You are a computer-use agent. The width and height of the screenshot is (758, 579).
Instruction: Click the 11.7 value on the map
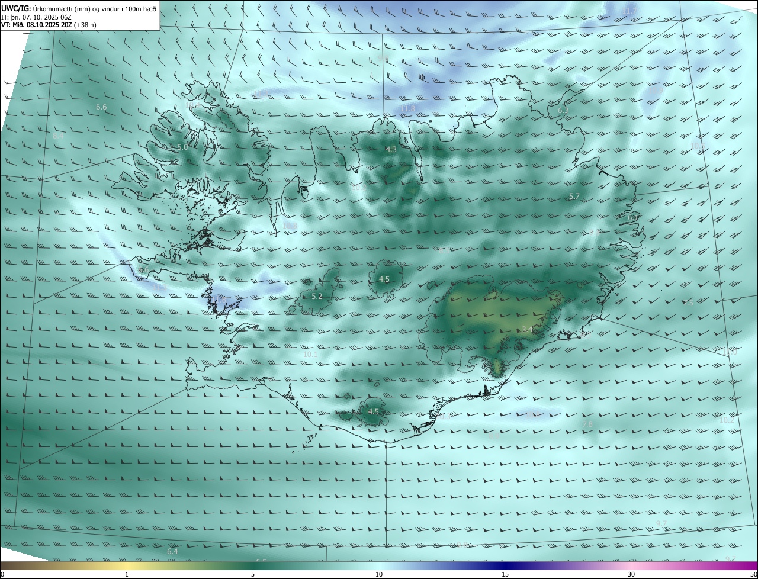click(x=629, y=11)
